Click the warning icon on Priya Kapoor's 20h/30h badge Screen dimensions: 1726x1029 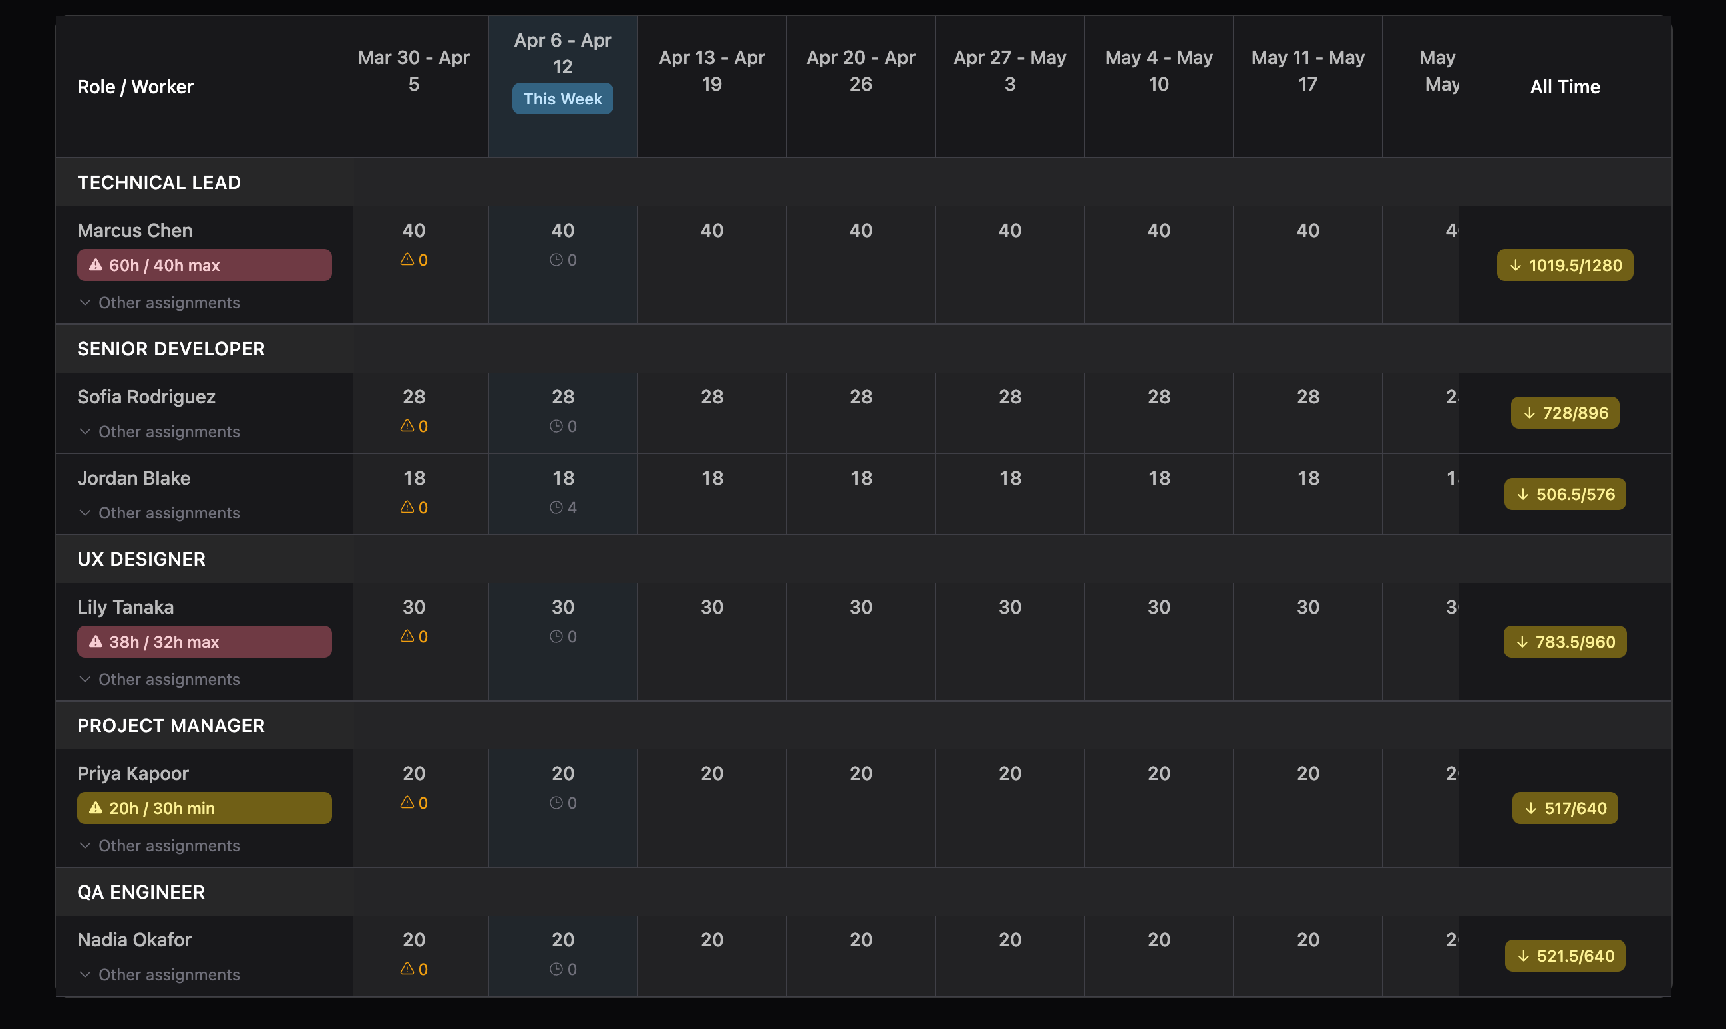[96, 808]
